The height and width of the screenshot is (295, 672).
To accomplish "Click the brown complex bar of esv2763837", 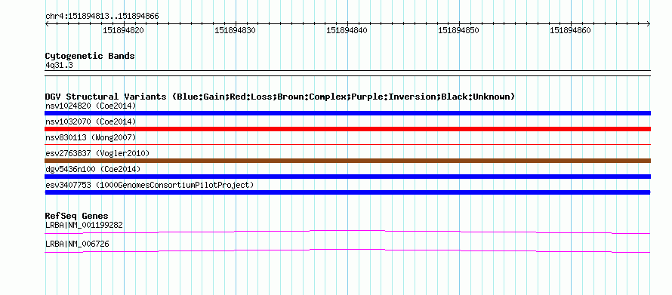I will tap(347, 161).
